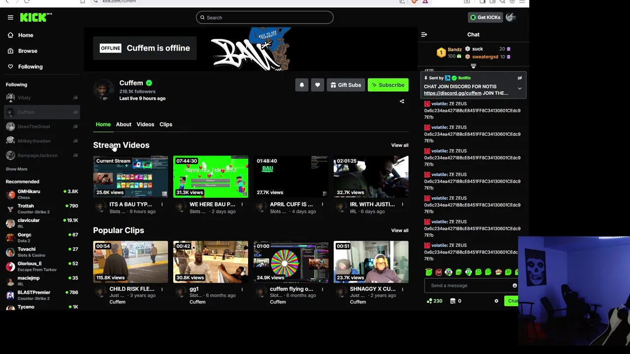This screenshot has width=630, height=354.
Task: Open recommended channel clavicular
Action: 41,223
